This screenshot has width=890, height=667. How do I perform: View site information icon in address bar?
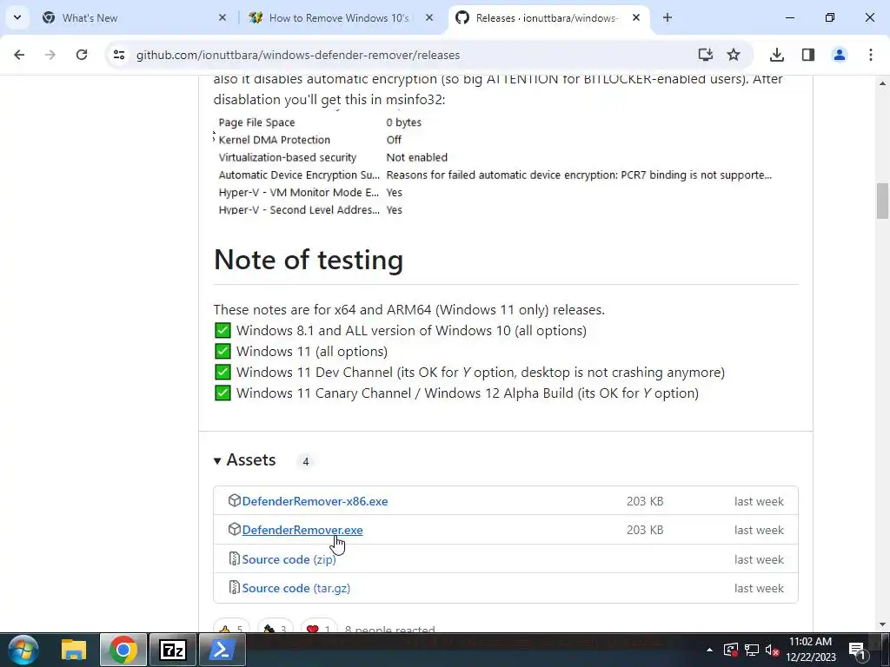[118, 55]
